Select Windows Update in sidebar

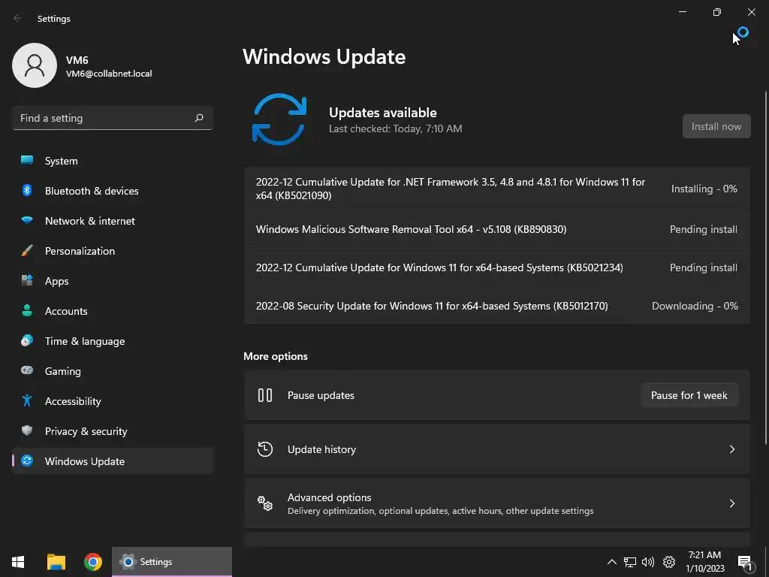pyautogui.click(x=113, y=461)
